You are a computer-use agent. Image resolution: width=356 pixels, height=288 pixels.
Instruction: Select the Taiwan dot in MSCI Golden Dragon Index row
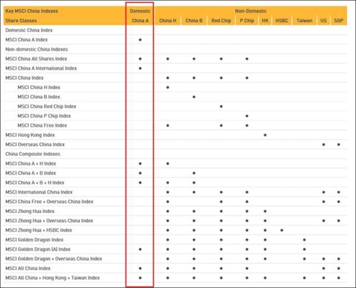pyautogui.click(x=304, y=240)
